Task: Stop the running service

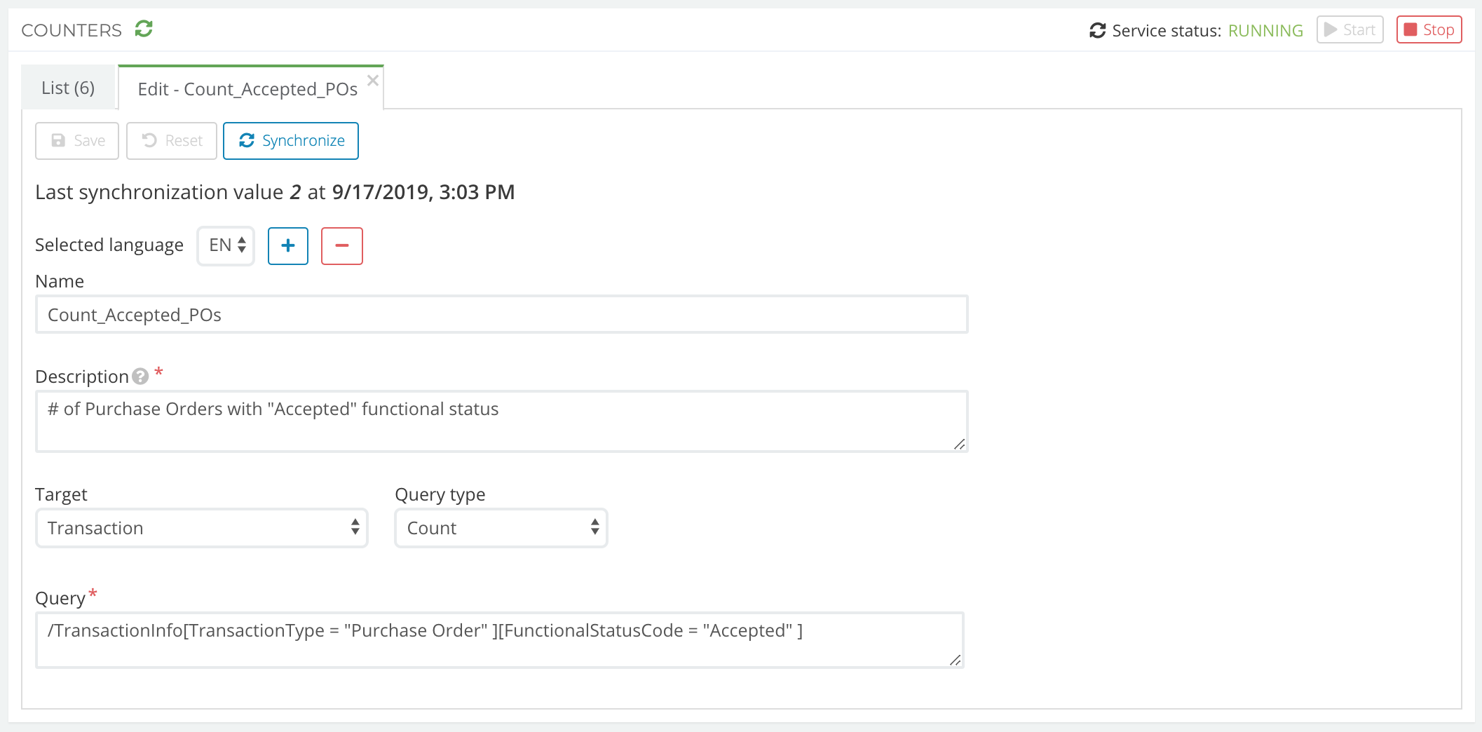Action: pyautogui.click(x=1428, y=30)
